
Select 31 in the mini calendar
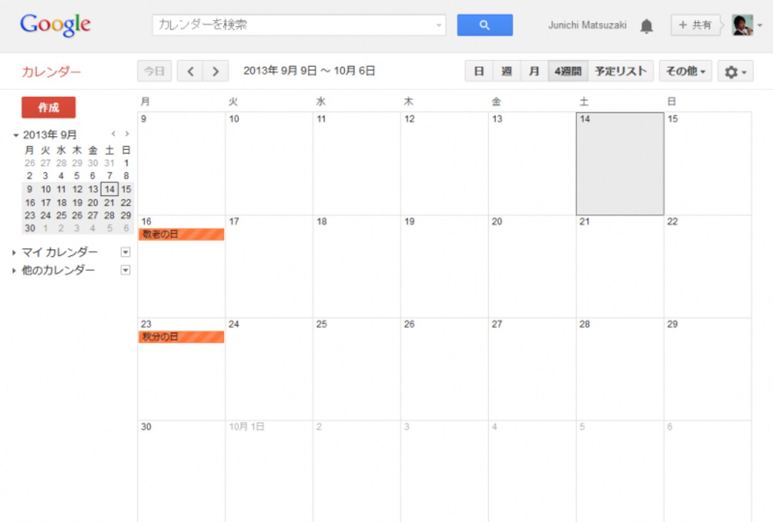click(110, 163)
